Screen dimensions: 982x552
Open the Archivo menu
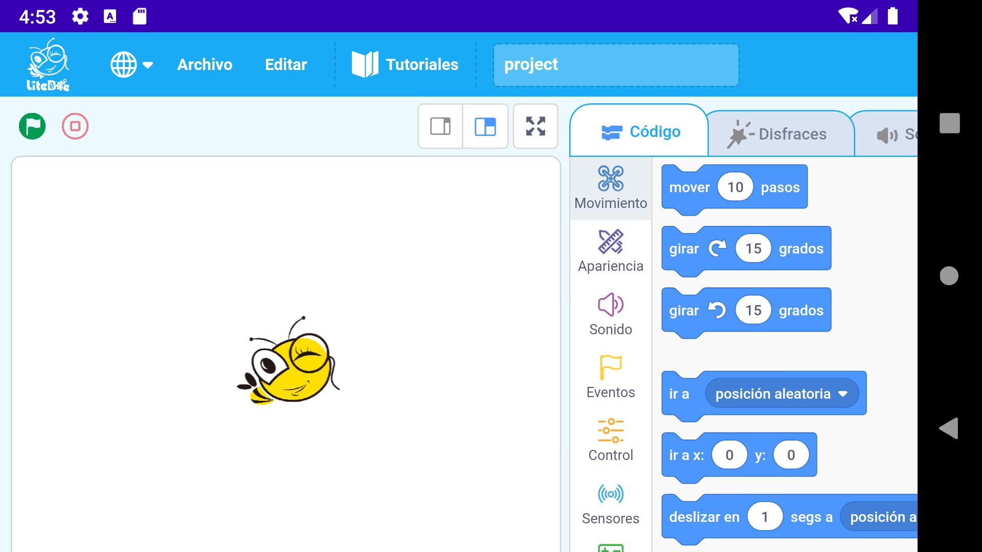click(x=205, y=65)
